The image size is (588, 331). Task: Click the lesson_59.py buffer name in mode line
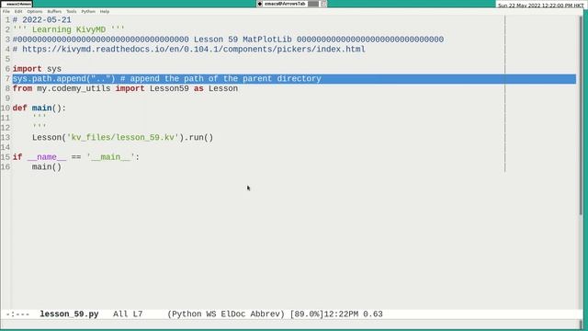[69, 314]
